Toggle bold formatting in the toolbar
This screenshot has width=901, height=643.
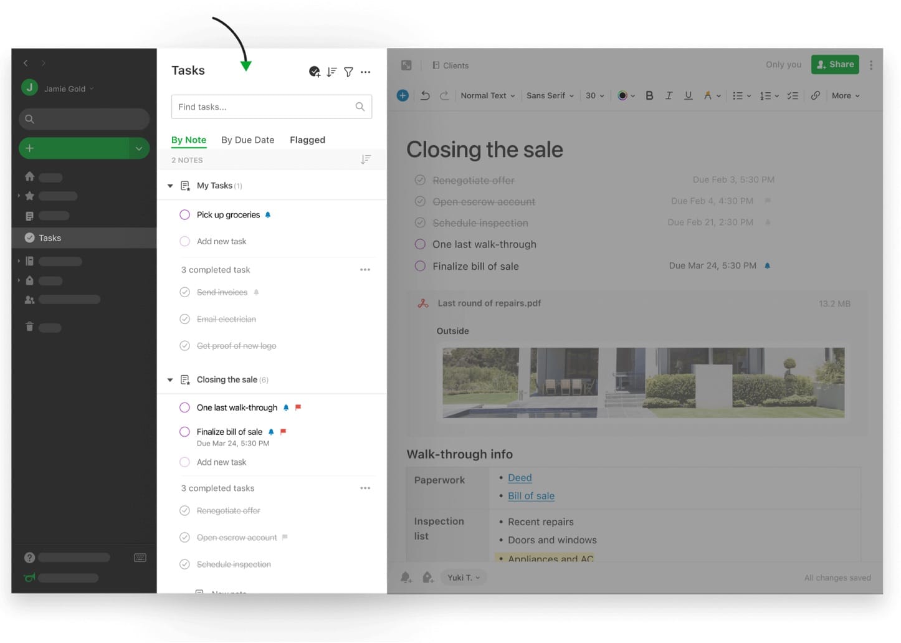(x=649, y=95)
